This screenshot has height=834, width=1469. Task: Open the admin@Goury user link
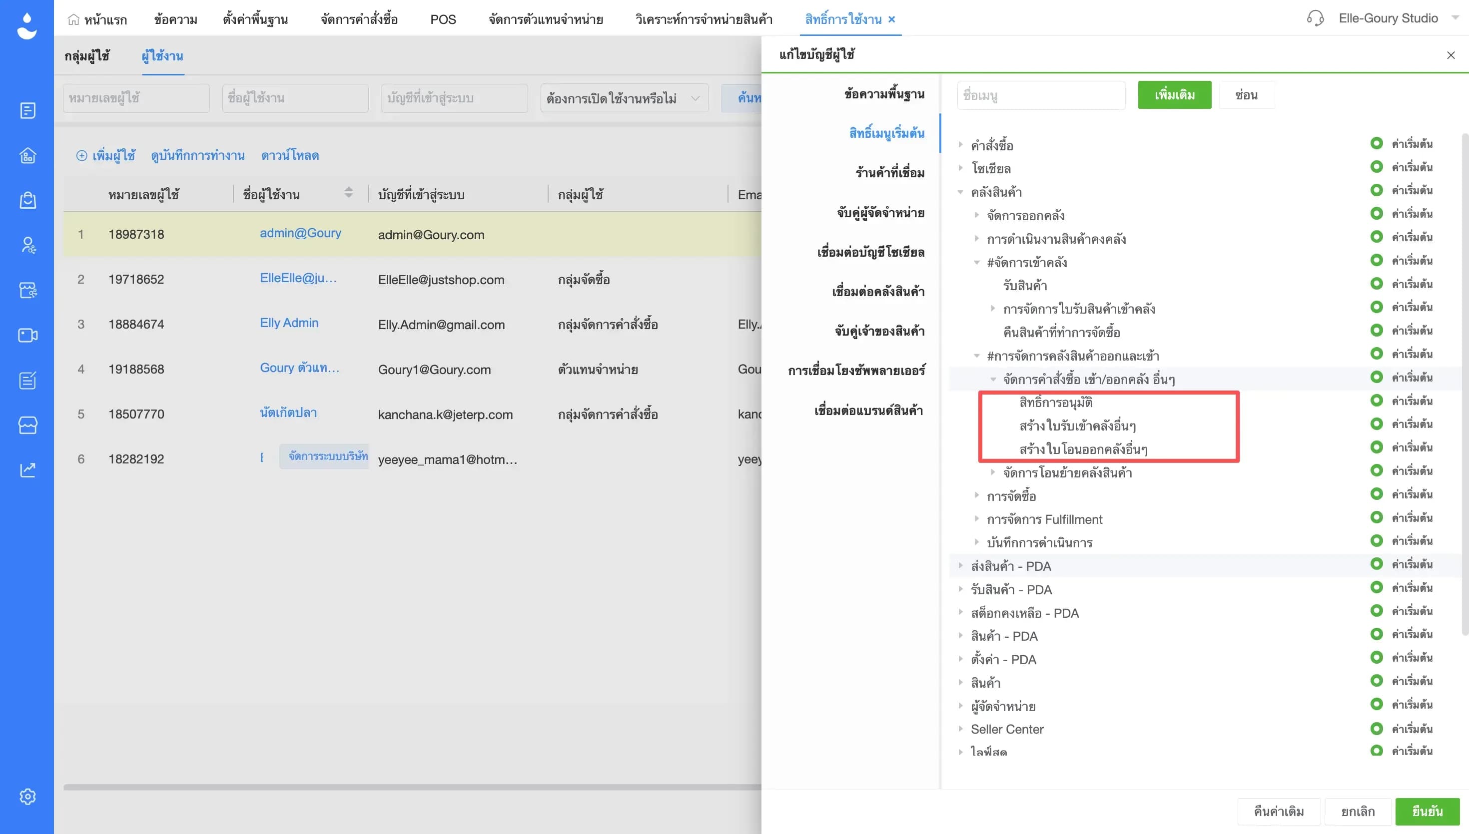click(301, 233)
